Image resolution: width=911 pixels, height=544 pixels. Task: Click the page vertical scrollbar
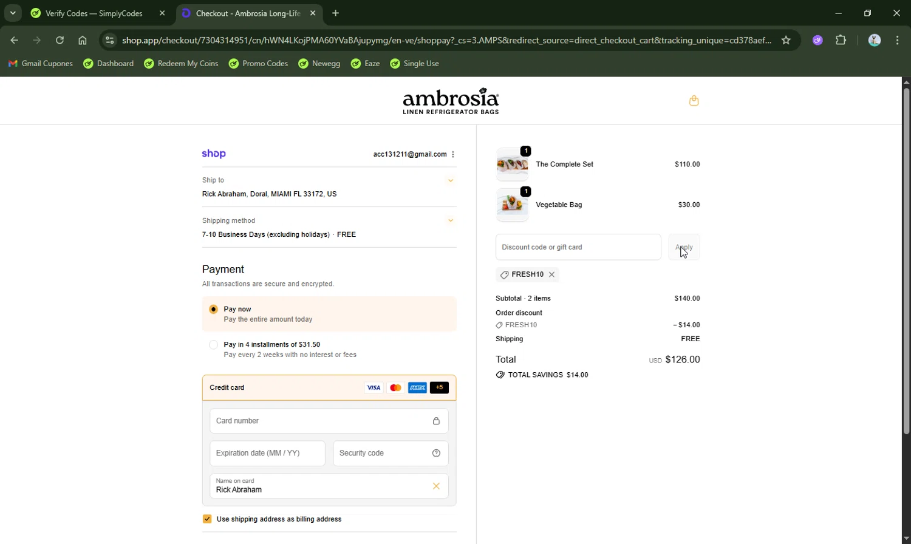(x=906, y=261)
